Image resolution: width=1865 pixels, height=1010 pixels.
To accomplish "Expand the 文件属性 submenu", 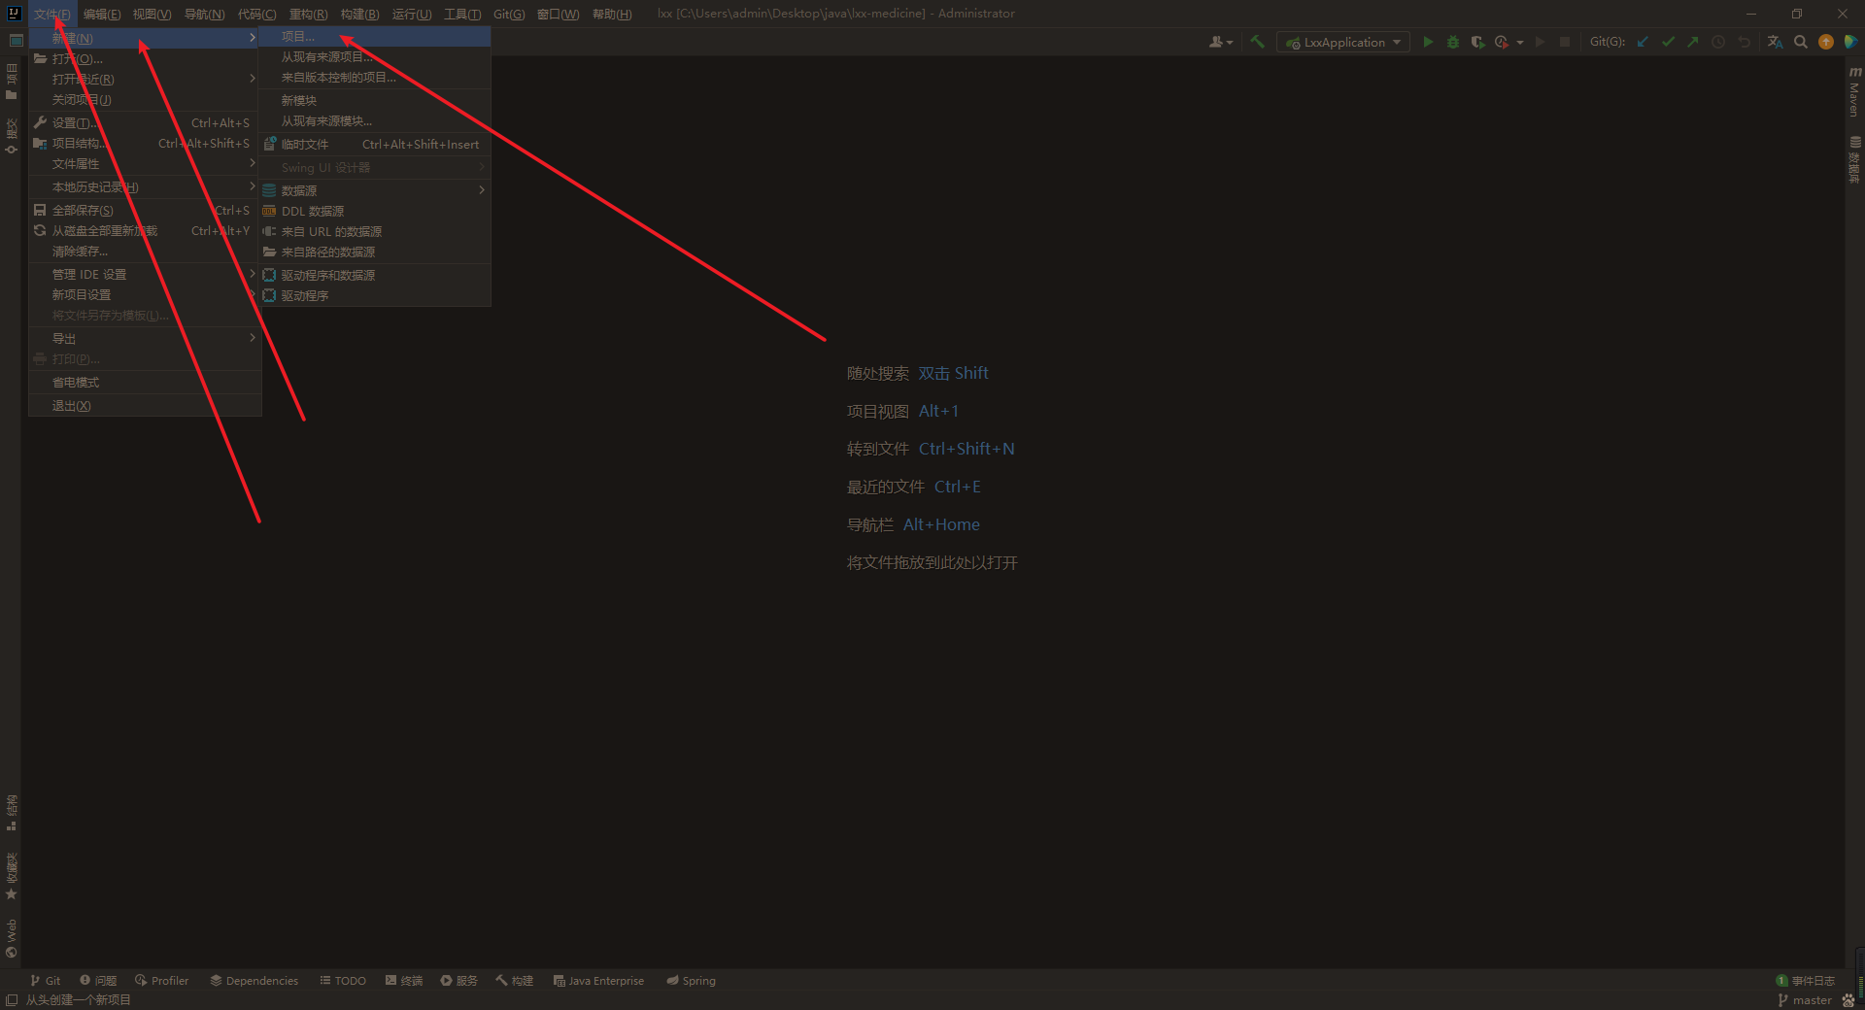I will click(x=145, y=164).
